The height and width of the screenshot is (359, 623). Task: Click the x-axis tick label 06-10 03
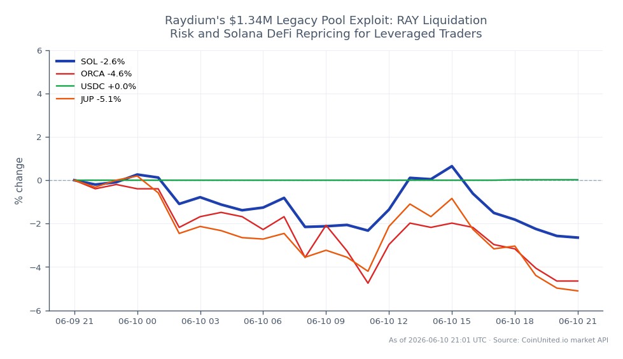pos(200,321)
